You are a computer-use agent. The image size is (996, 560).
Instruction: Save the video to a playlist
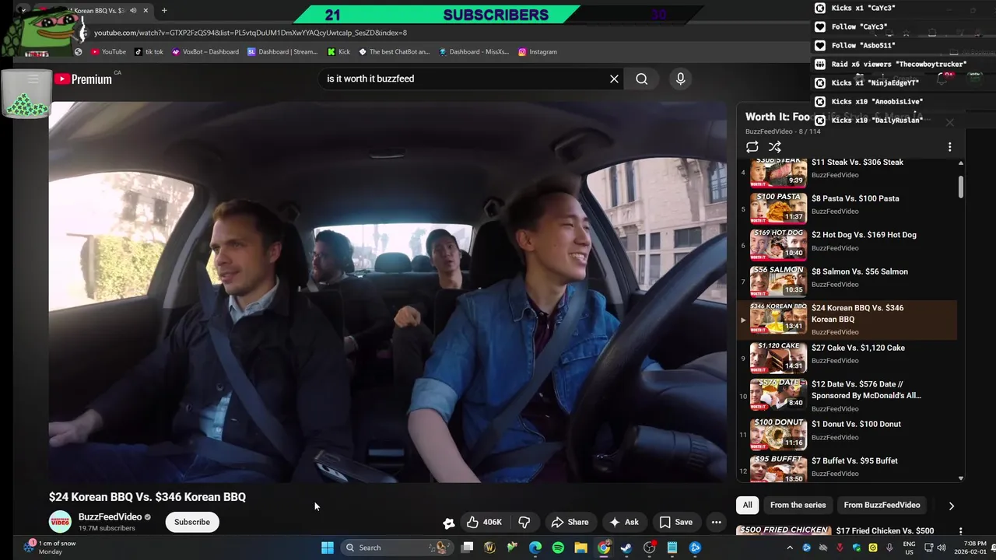(675, 522)
